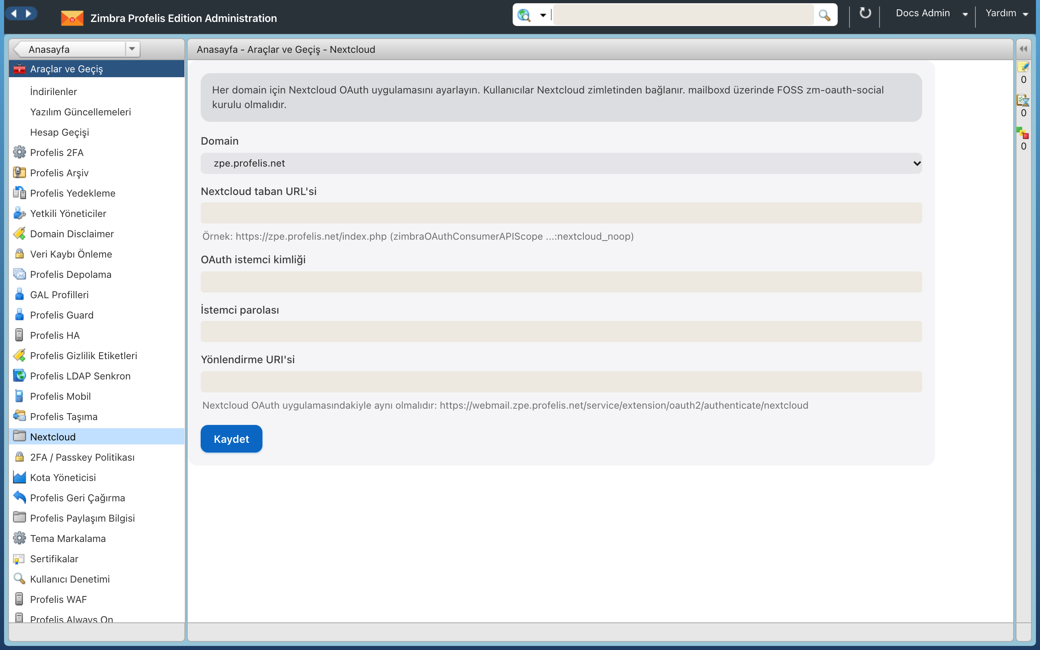Click the Profelis Gizlilik Etiketleri icon
The image size is (1040, 650).
point(19,355)
